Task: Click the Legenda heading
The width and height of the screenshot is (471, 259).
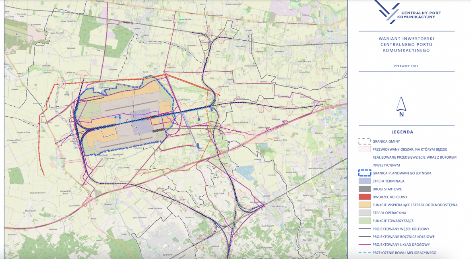Action: 402,132
